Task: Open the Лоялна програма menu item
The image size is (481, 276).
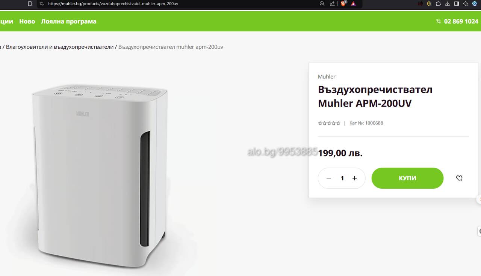Action: pyautogui.click(x=69, y=21)
